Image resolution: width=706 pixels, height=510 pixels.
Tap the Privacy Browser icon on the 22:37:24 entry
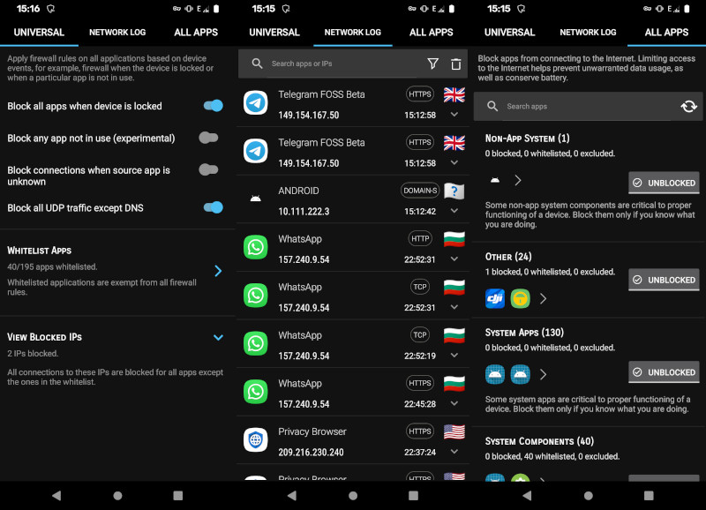(x=255, y=439)
